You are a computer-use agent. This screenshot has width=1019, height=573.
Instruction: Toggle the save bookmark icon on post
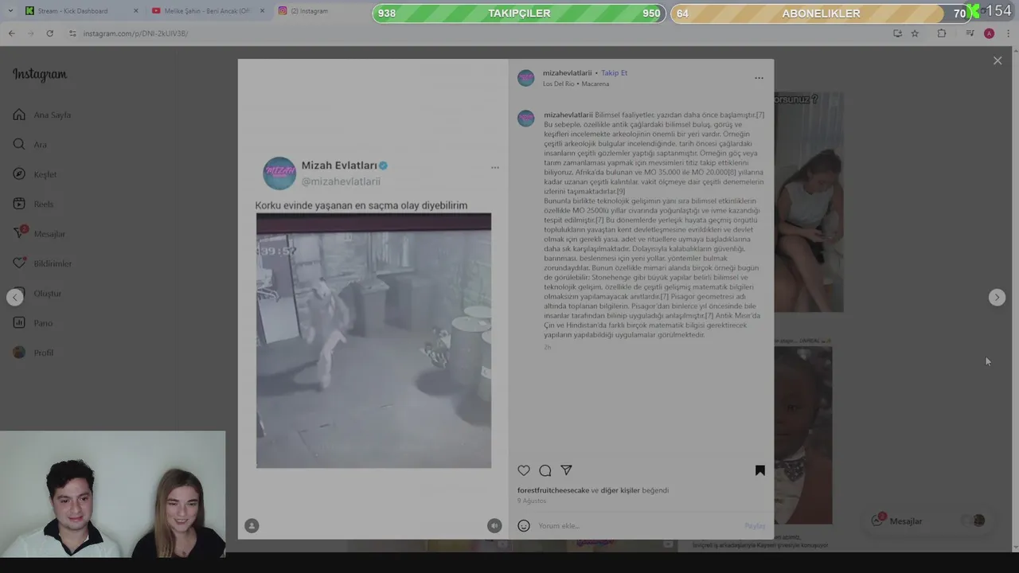(x=759, y=471)
